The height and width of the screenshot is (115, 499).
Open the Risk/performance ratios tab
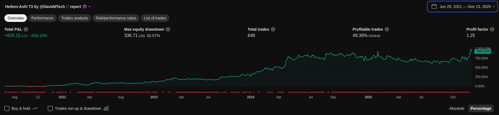pos(116,18)
